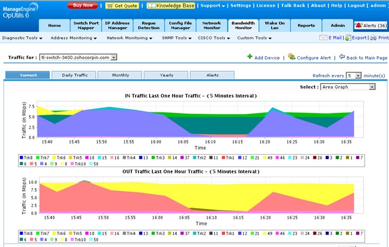Click the Trk8 swatch in IN Traffic legend
The height and width of the screenshot is (247, 389).
pos(21,158)
